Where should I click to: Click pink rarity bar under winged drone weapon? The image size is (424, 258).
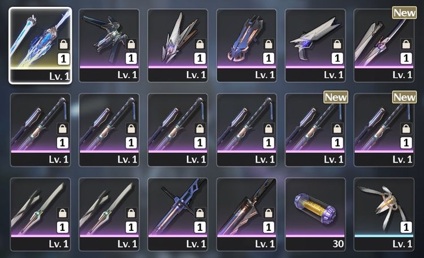pos(109,67)
